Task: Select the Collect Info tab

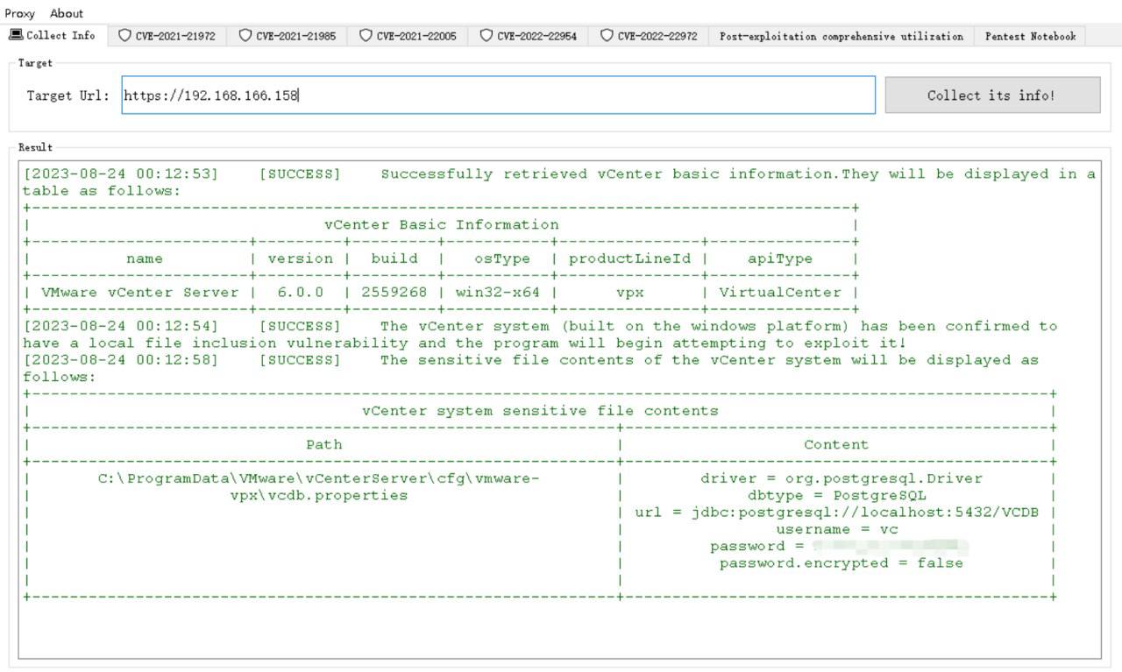Action: click(53, 36)
